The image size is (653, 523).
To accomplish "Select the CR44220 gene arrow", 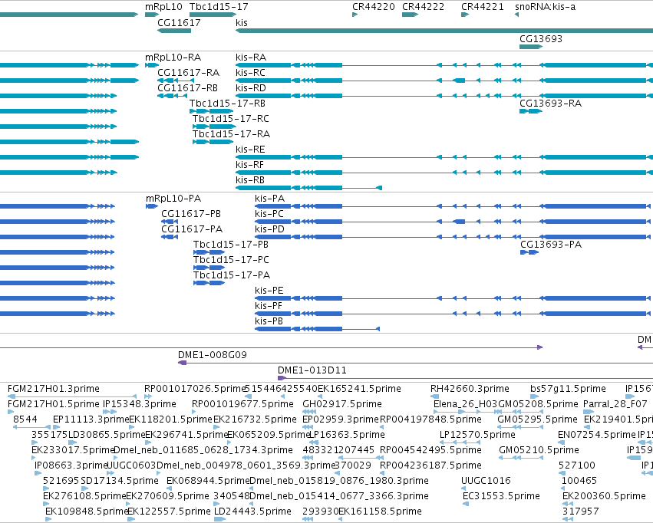I will 355,15.
